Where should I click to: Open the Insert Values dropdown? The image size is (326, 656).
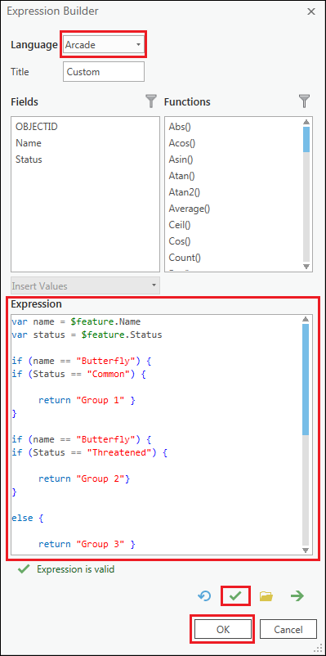click(x=85, y=286)
